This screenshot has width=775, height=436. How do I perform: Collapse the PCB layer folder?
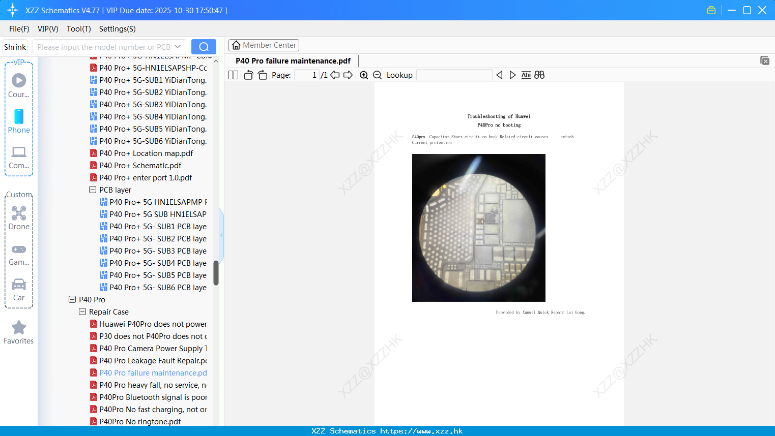(93, 190)
